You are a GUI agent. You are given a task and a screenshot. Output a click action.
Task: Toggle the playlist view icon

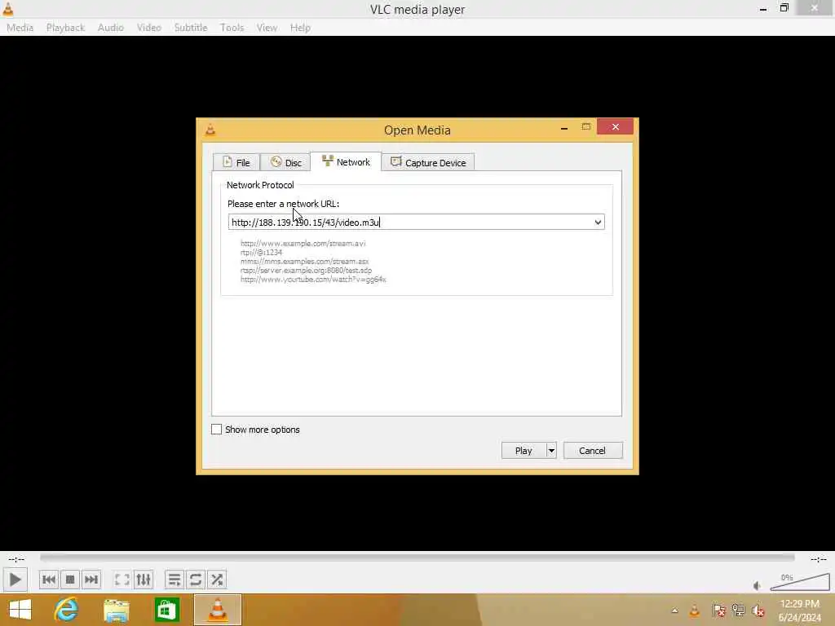pos(175,580)
